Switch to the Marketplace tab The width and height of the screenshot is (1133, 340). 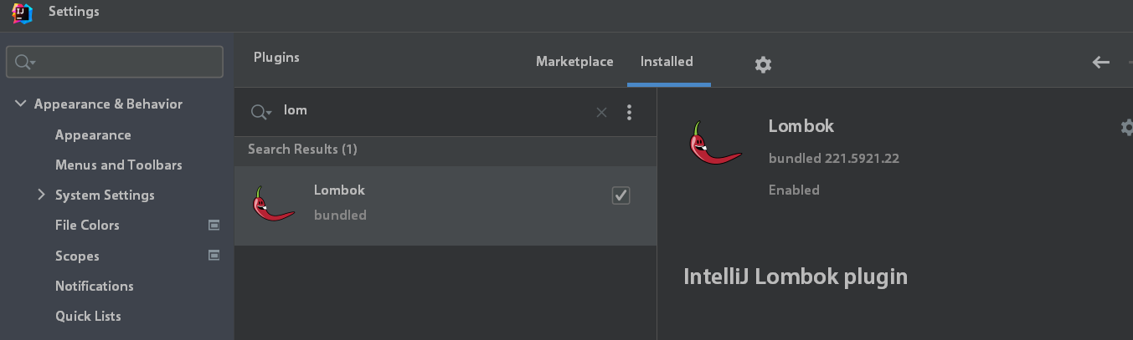tap(574, 62)
